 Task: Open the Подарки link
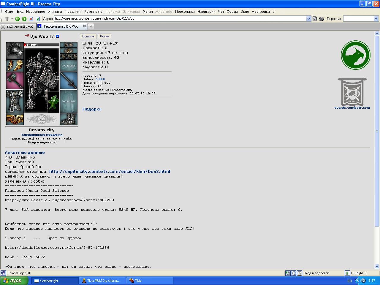pos(92,109)
